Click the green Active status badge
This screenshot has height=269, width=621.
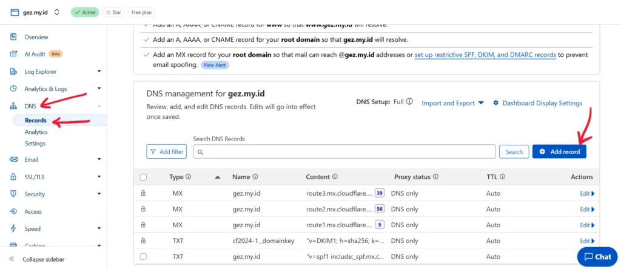pyautogui.click(x=85, y=12)
